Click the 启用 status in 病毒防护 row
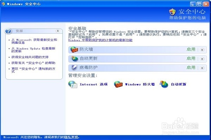Viewport: 211px width, 140px height. (191, 68)
